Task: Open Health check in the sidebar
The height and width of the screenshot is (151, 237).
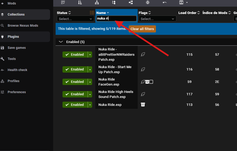Action: (x=25, y=70)
